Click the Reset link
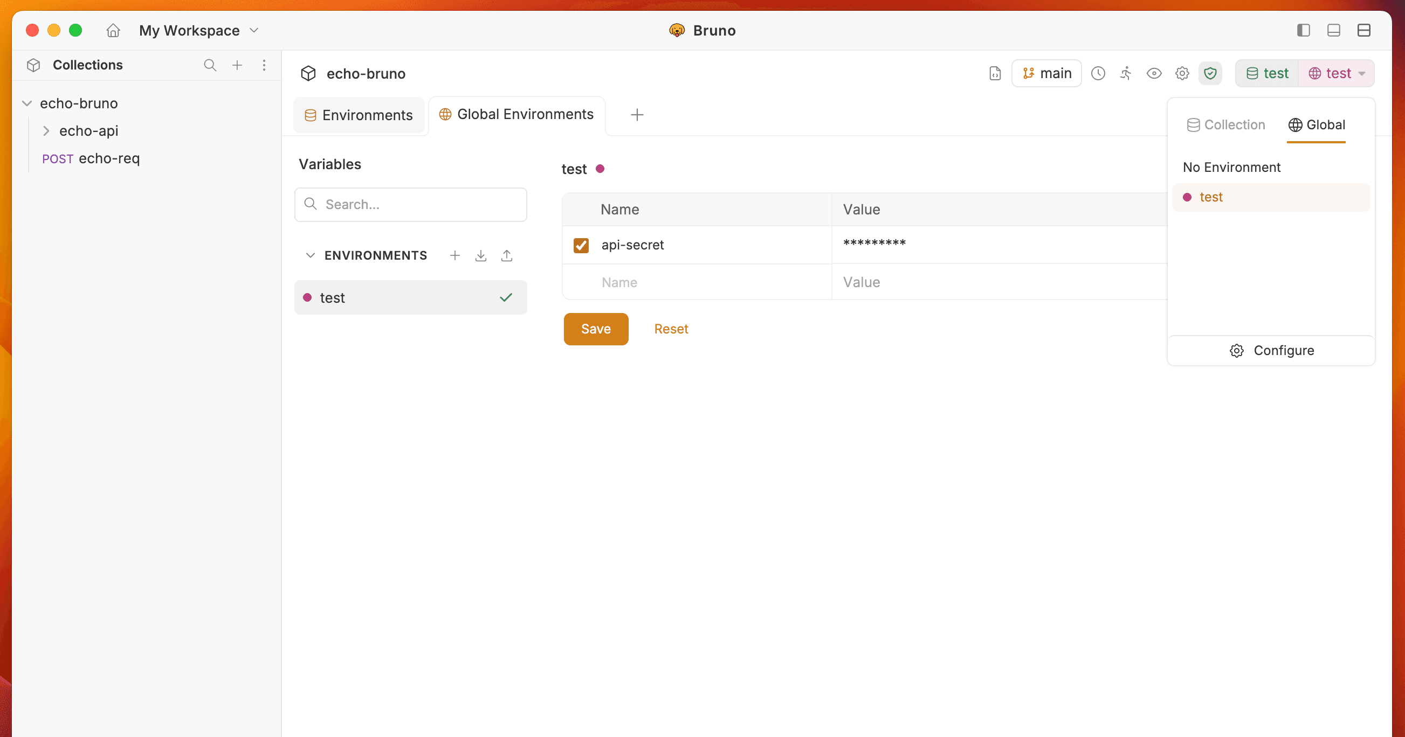Viewport: 1405px width, 737px height. [671, 329]
